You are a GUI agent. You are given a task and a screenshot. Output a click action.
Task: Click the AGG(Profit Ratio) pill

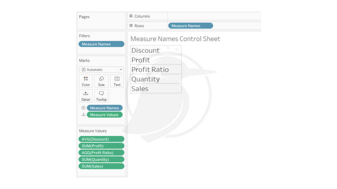coord(101,153)
